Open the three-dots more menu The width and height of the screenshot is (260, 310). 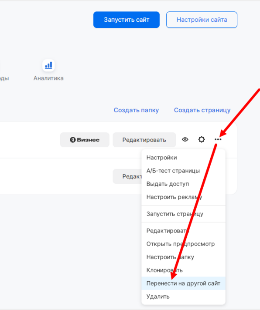coord(218,140)
